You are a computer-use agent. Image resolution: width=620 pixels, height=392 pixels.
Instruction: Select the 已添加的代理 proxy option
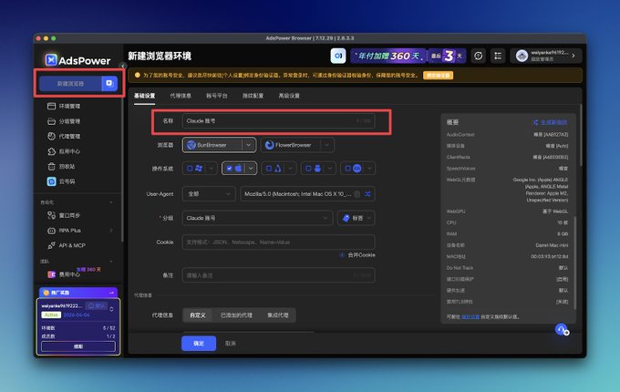236,315
